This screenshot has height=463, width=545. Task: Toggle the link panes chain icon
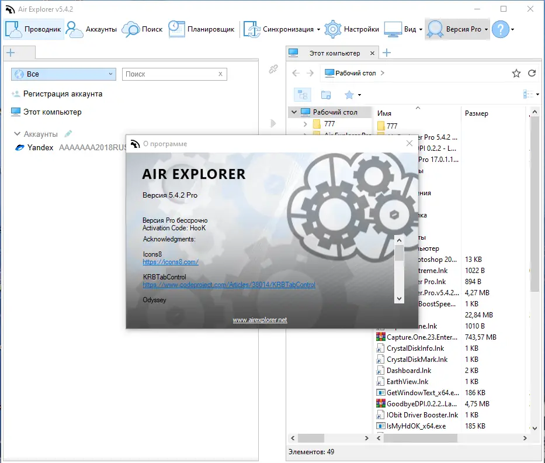(x=273, y=68)
